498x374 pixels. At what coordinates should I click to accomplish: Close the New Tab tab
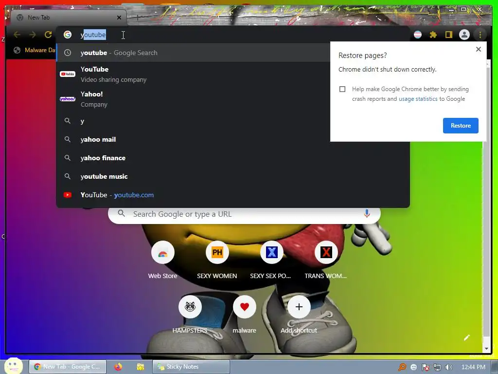coord(119,18)
